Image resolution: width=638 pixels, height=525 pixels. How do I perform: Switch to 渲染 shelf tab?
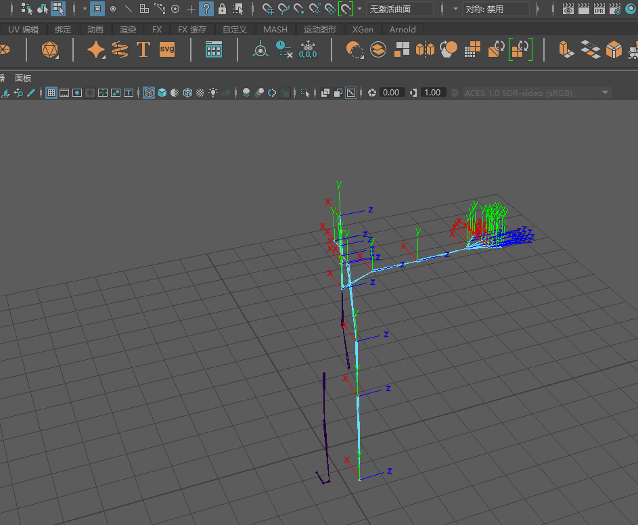click(x=128, y=29)
